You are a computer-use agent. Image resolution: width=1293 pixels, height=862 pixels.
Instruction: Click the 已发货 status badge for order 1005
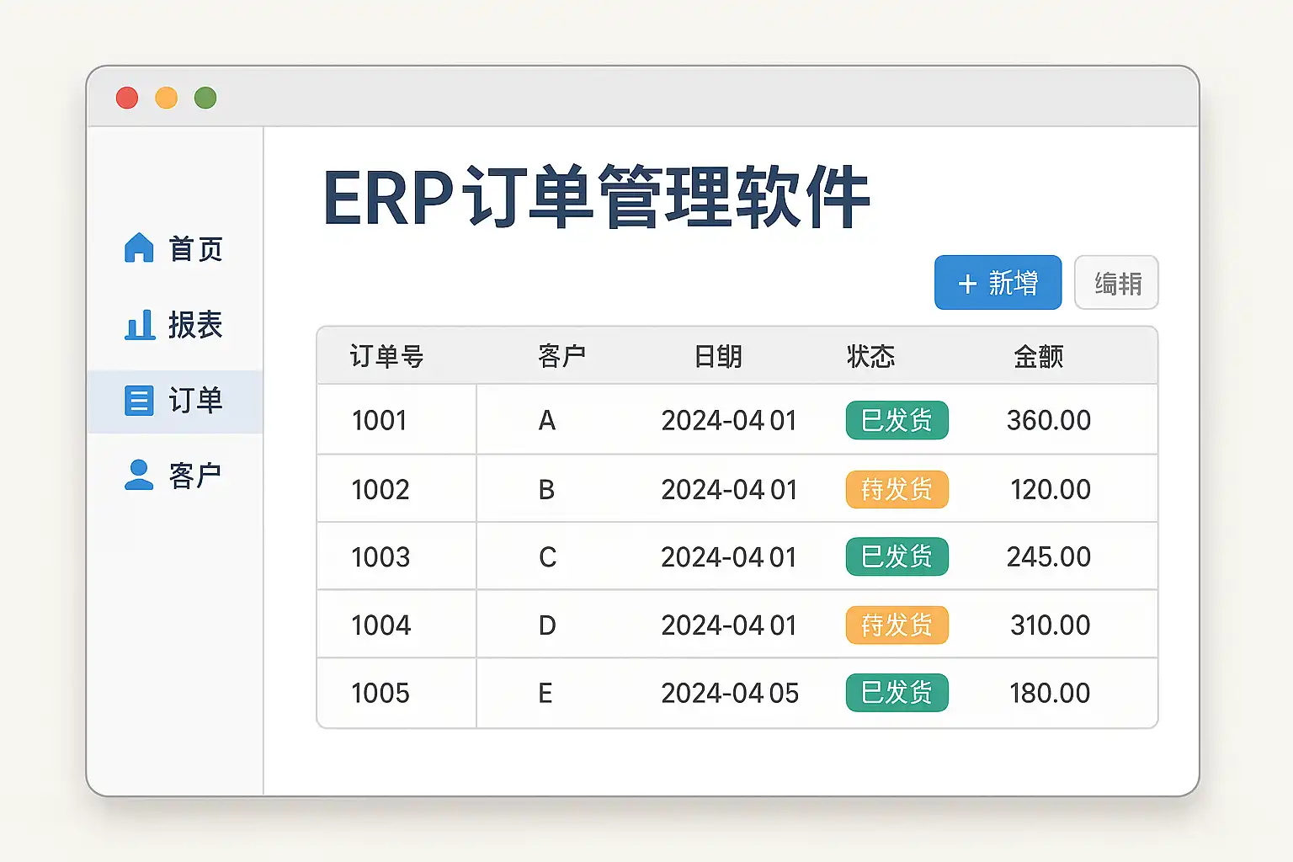point(897,693)
